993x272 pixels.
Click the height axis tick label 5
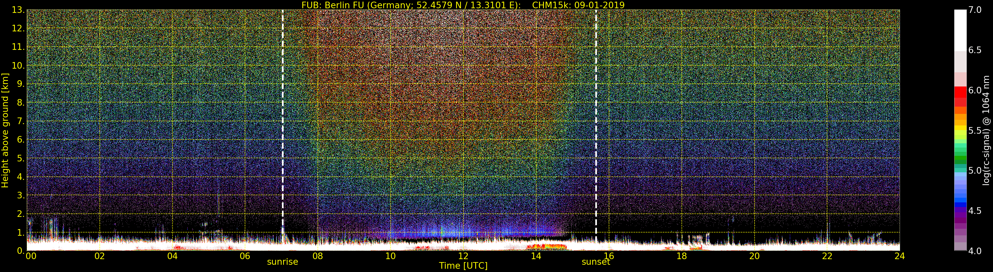tap(21, 158)
